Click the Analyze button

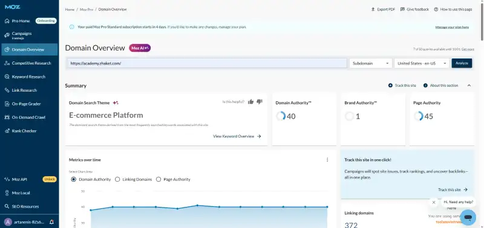point(462,63)
